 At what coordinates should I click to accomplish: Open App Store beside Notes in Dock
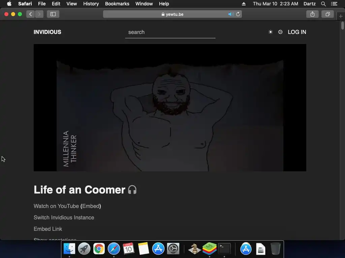[x=158, y=249]
